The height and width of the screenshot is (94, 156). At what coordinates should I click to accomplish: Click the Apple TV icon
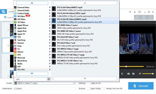pyautogui.click(x=15, y=34)
